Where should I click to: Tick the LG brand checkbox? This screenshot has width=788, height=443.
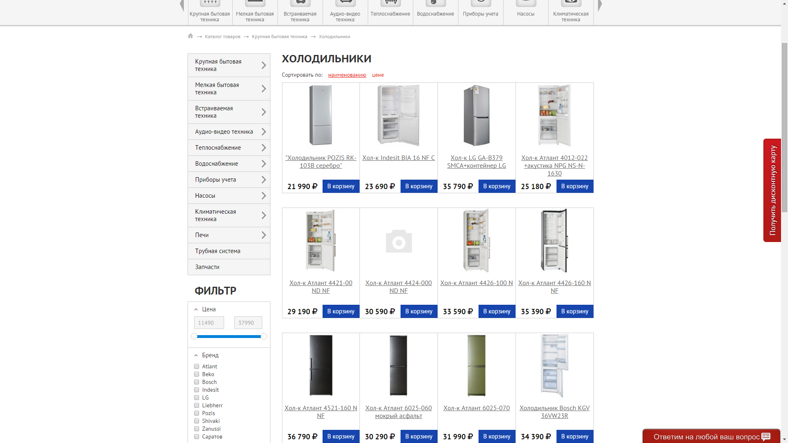(197, 397)
